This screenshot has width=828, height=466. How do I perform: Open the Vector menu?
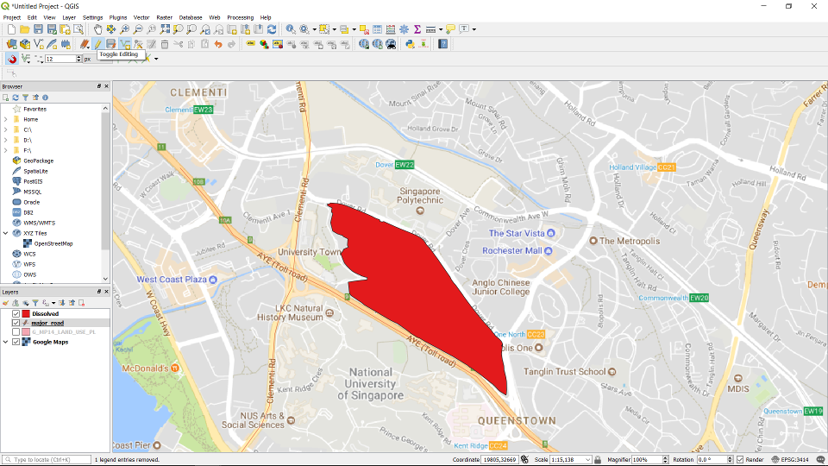tap(141, 17)
